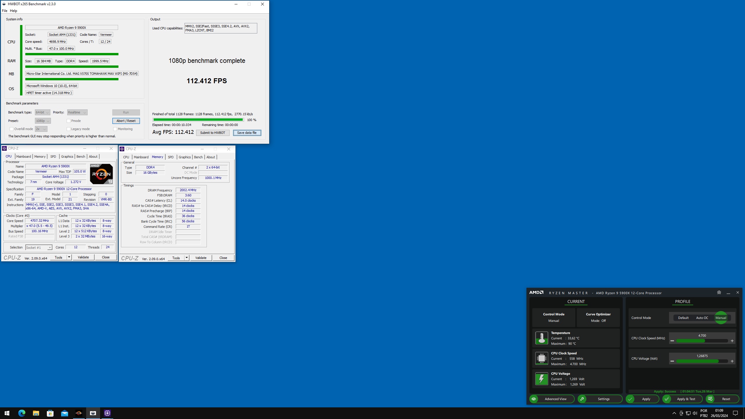Image resolution: width=745 pixels, height=419 pixels.
Task: Switch to Ryzen Master taskbar icon
Action: click(79, 413)
